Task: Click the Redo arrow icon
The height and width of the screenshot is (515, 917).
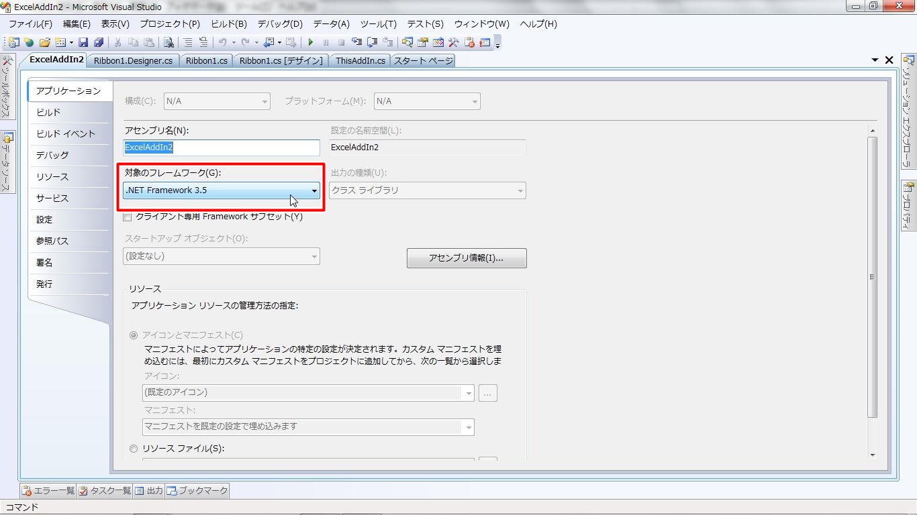Action: pyautogui.click(x=245, y=42)
